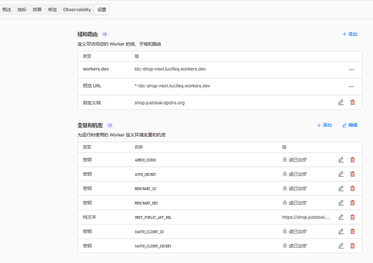Click the 自定义域 type cell
Viewport: 373px width, 263px height.
[x=91, y=103]
